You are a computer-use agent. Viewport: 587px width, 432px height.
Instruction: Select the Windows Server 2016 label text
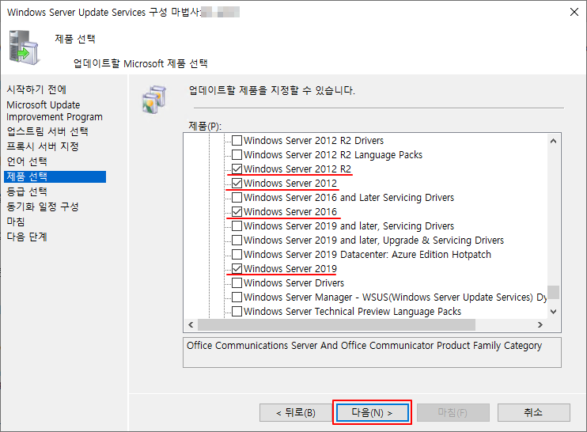click(290, 212)
